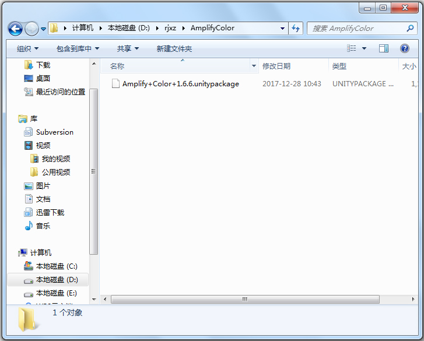Select Amplify+Color+1.6.6.unitypackage file
This screenshot has width=424, height=341.
pyautogui.click(x=181, y=84)
